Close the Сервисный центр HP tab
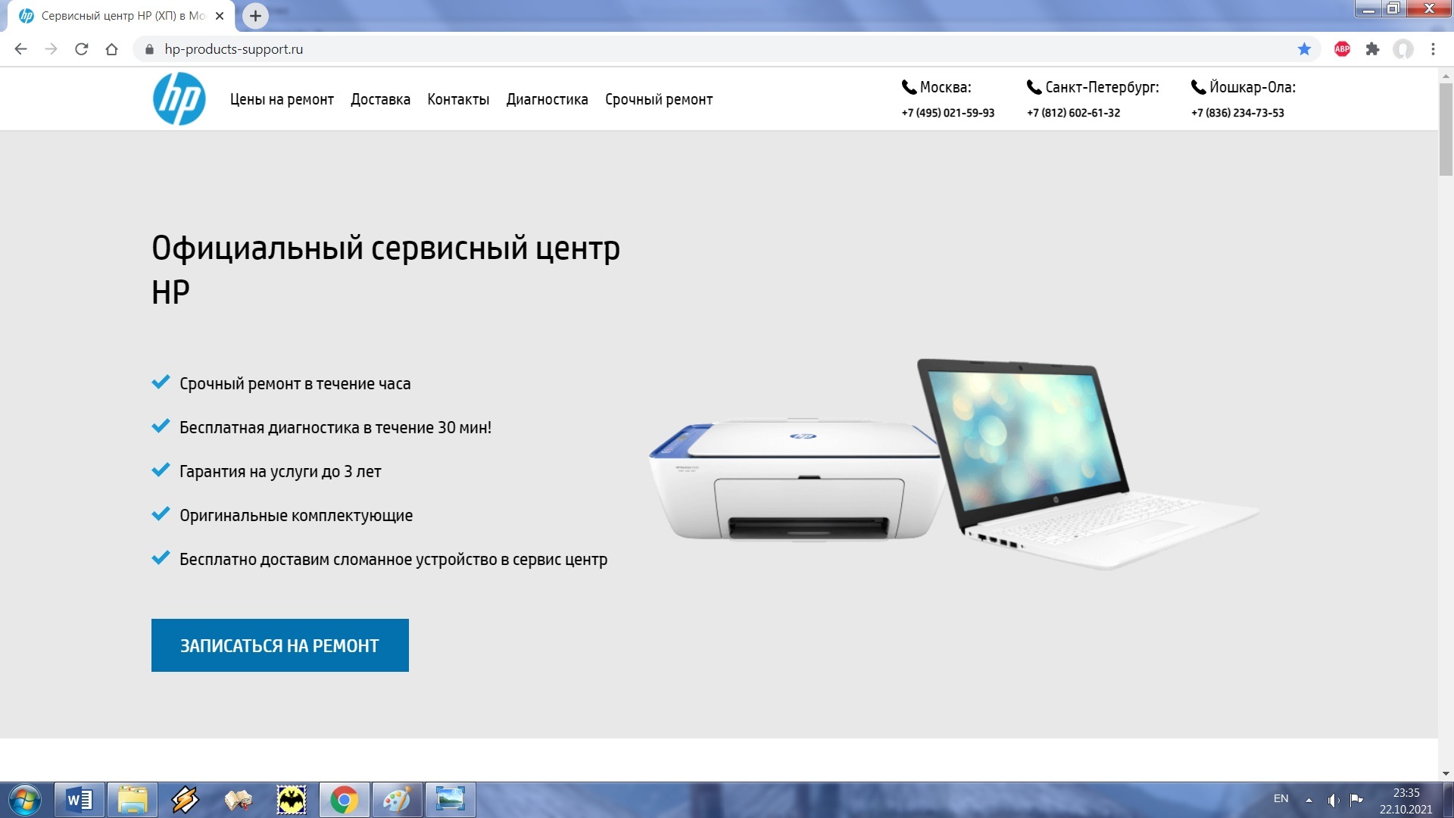 pyautogui.click(x=220, y=15)
